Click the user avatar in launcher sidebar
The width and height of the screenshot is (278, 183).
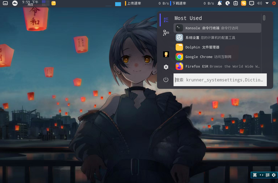[166, 54]
